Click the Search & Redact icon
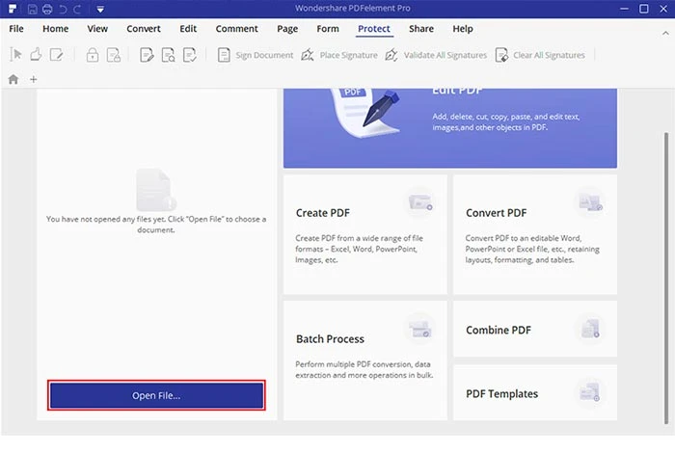Screen dimensions: 675x453 (x=168, y=55)
